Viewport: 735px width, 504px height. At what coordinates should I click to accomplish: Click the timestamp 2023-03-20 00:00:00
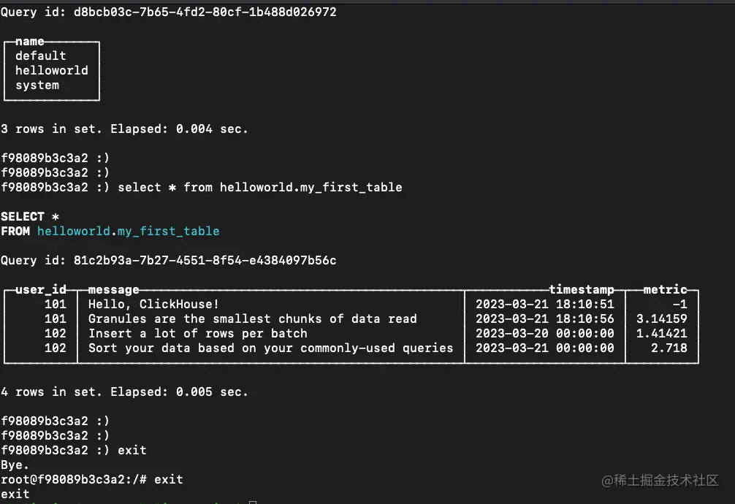coord(545,333)
